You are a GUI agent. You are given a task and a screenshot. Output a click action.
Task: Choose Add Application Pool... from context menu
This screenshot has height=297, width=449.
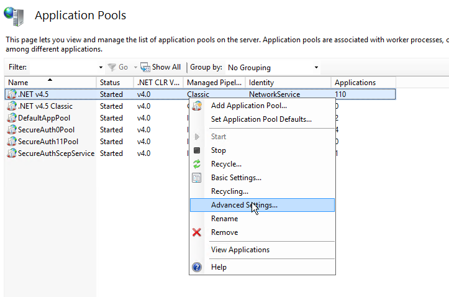262,106
